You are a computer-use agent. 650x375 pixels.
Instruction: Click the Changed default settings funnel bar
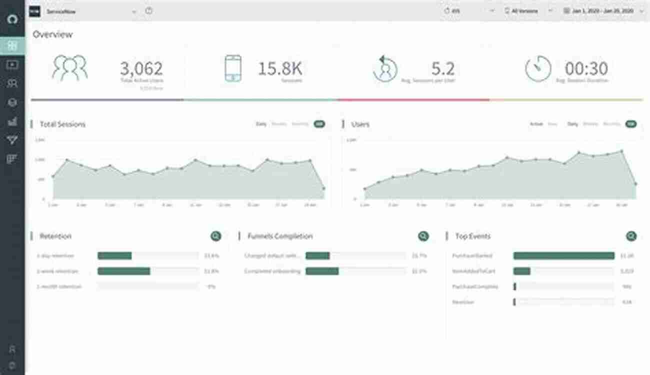355,256
